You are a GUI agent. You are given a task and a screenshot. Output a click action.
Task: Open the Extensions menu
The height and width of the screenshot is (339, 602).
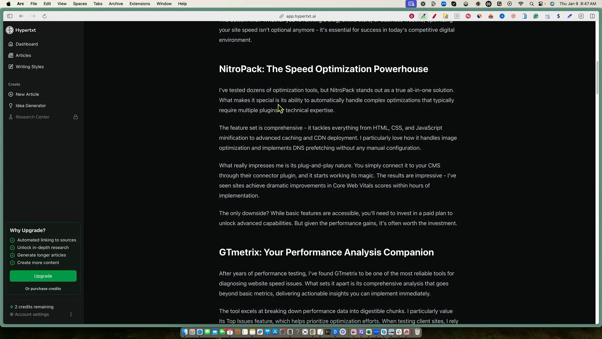click(140, 4)
